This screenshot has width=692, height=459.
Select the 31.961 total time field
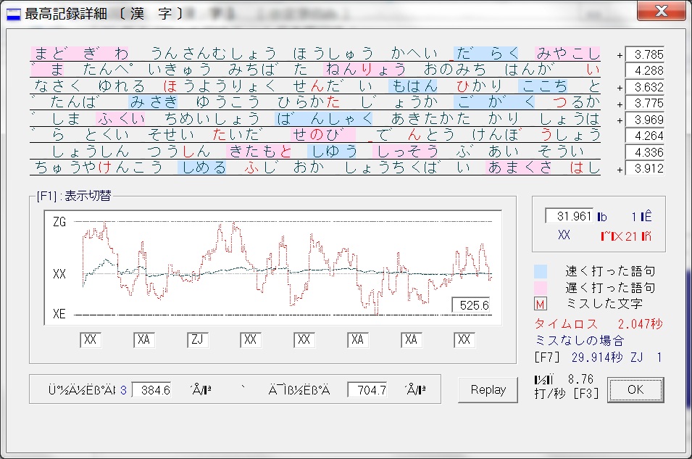pos(570,216)
